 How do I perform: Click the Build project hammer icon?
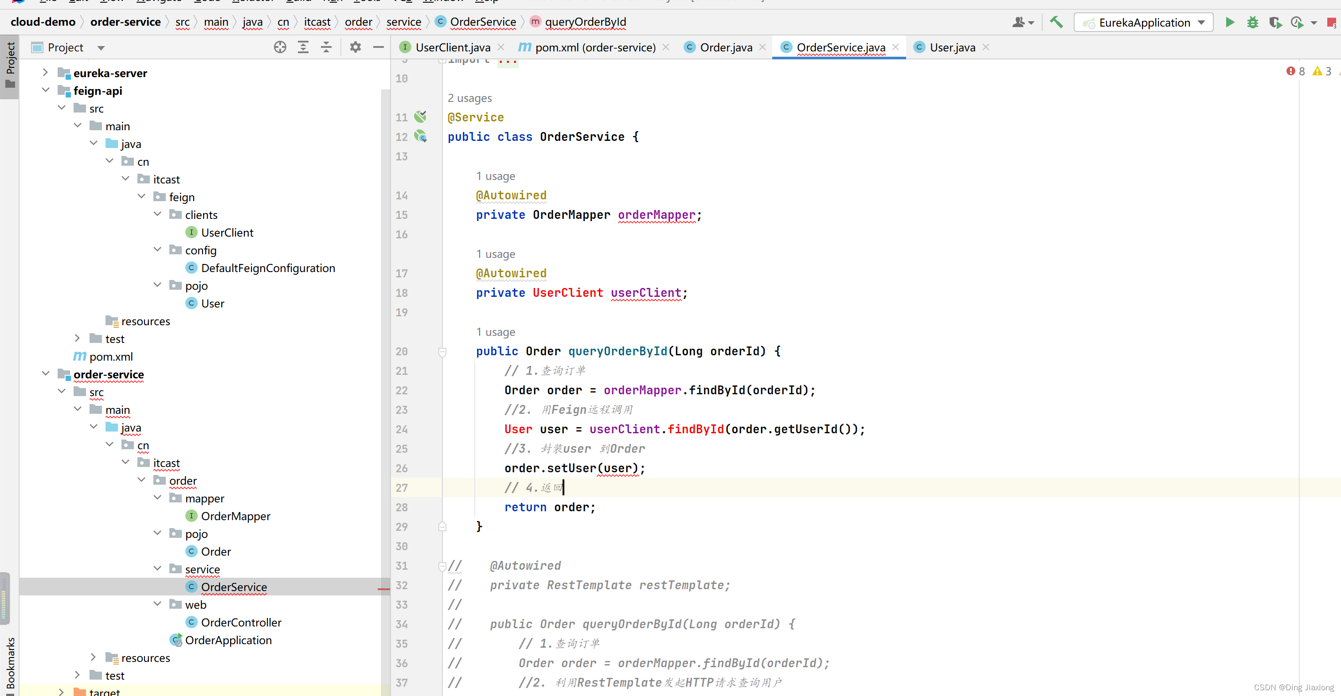(x=1056, y=22)
